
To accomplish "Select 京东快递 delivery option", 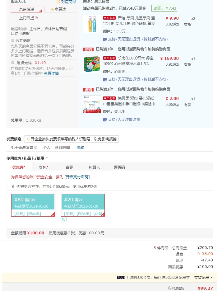I will [26, 9].
